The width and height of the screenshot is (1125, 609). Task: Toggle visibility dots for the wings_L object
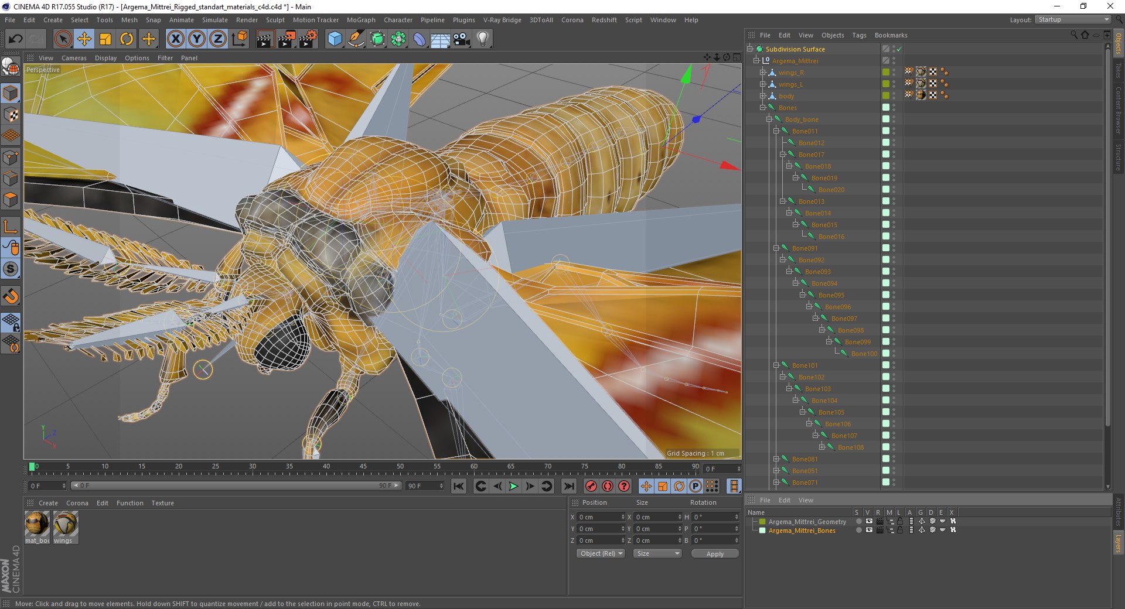pos(894,84)
